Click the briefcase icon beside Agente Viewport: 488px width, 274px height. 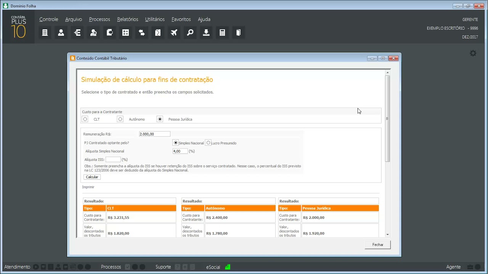pos(470,267)
